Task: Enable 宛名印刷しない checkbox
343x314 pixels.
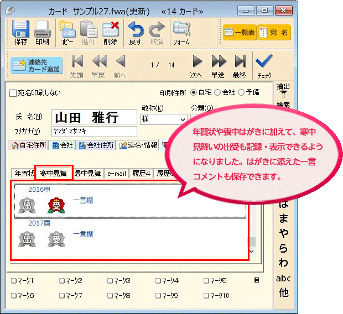Action: [x=13, y=93]
